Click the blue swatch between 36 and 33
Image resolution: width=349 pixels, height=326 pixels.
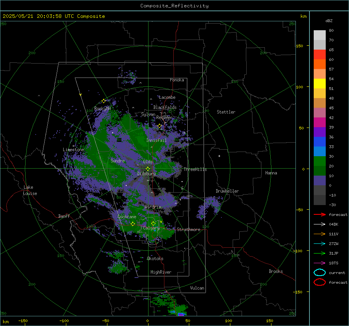tap(320, 142)
